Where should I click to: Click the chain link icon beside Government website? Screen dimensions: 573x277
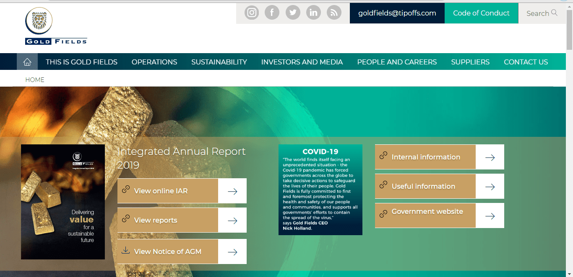(383, 214)
